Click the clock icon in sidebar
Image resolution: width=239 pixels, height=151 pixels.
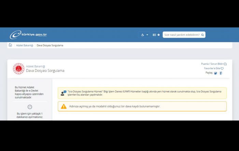tap(30, 107)
